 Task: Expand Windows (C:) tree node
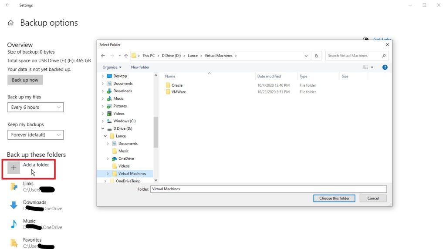pos(103,121)
